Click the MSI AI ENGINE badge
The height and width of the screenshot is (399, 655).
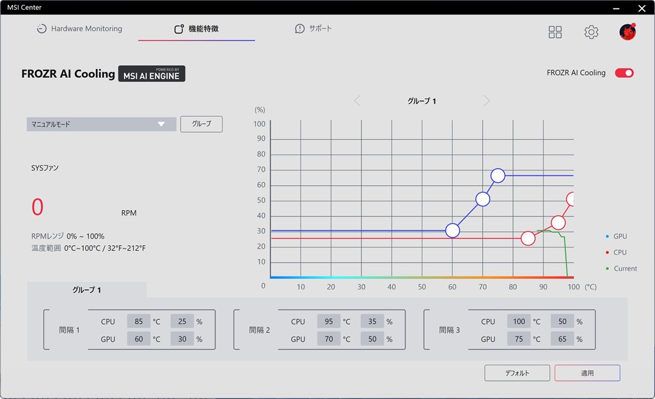(x=152, y=74)
